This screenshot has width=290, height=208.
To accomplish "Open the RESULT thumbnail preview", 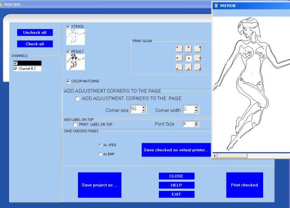I will point(76,62).
